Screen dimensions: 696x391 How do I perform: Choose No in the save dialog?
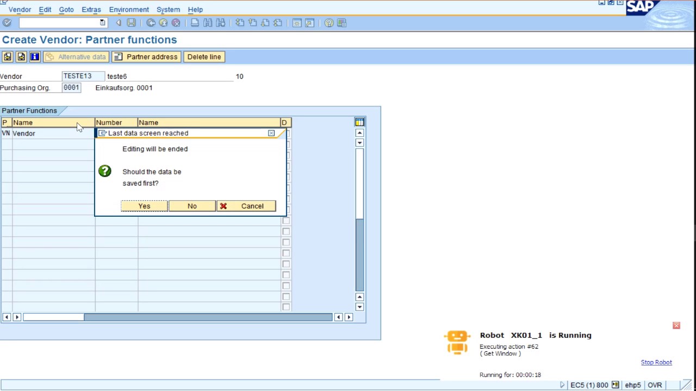point(192,206)
